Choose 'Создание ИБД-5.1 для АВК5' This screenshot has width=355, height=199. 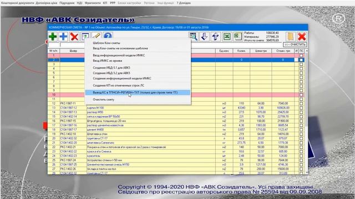click(111, 67)
